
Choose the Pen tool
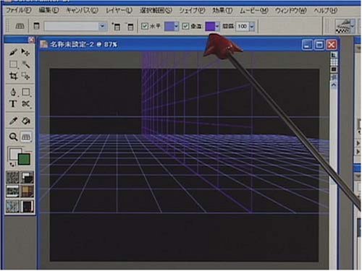[x=13, y=92]
